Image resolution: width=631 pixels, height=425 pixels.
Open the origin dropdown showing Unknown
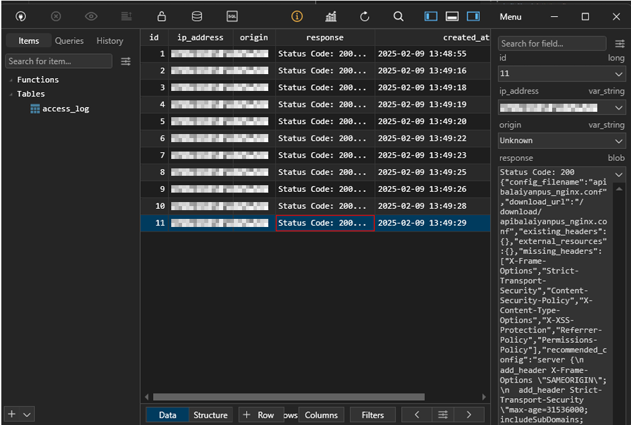pos(562,140)
